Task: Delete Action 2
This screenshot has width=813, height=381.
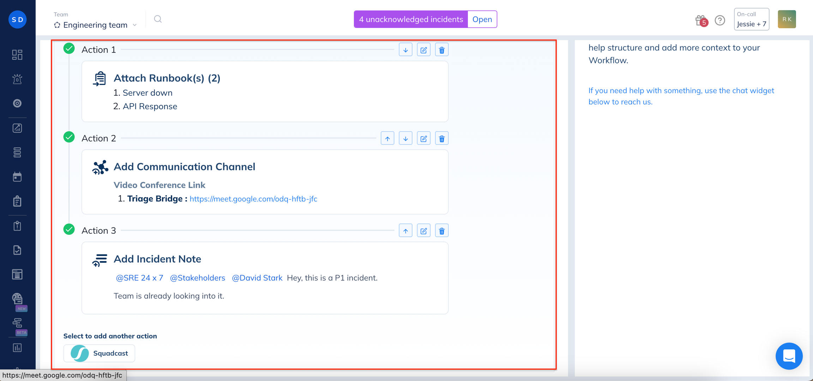Action: (x=441, y=138)
